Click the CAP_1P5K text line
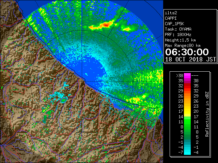 pyautogui.click(x=174, y=24)
